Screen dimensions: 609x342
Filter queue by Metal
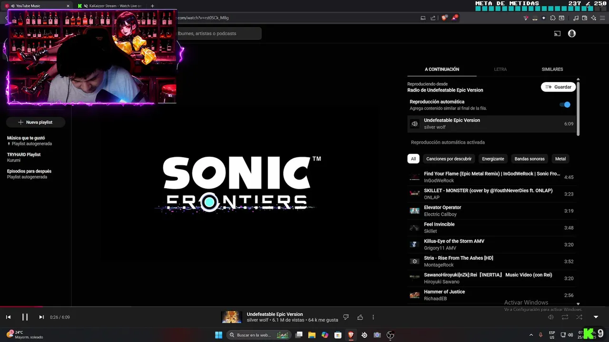560,159
